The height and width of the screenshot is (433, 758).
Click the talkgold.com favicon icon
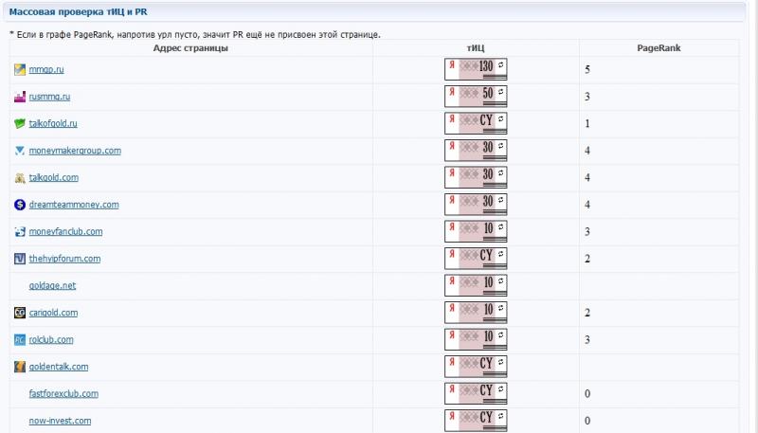point(20,178)
